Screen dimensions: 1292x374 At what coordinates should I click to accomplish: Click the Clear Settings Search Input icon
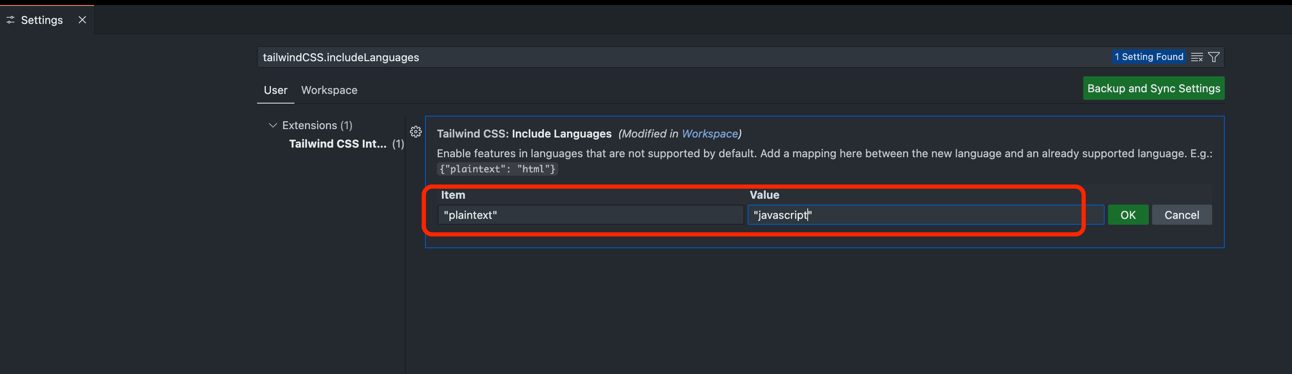[x=1197, y=57]
